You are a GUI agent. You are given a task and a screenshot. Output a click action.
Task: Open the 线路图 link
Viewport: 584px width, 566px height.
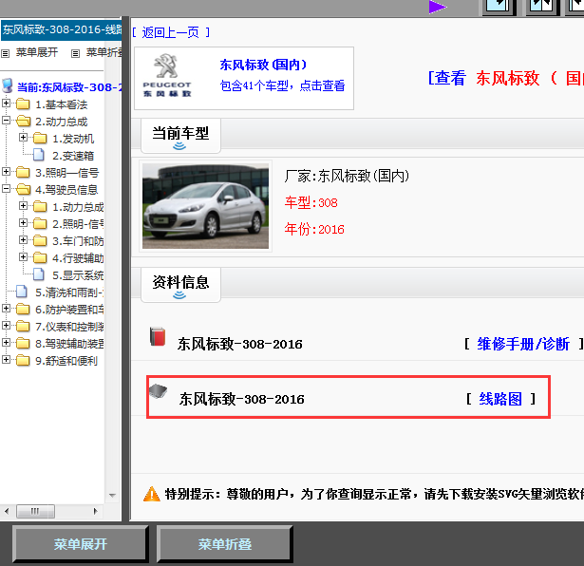pos(500,399)
